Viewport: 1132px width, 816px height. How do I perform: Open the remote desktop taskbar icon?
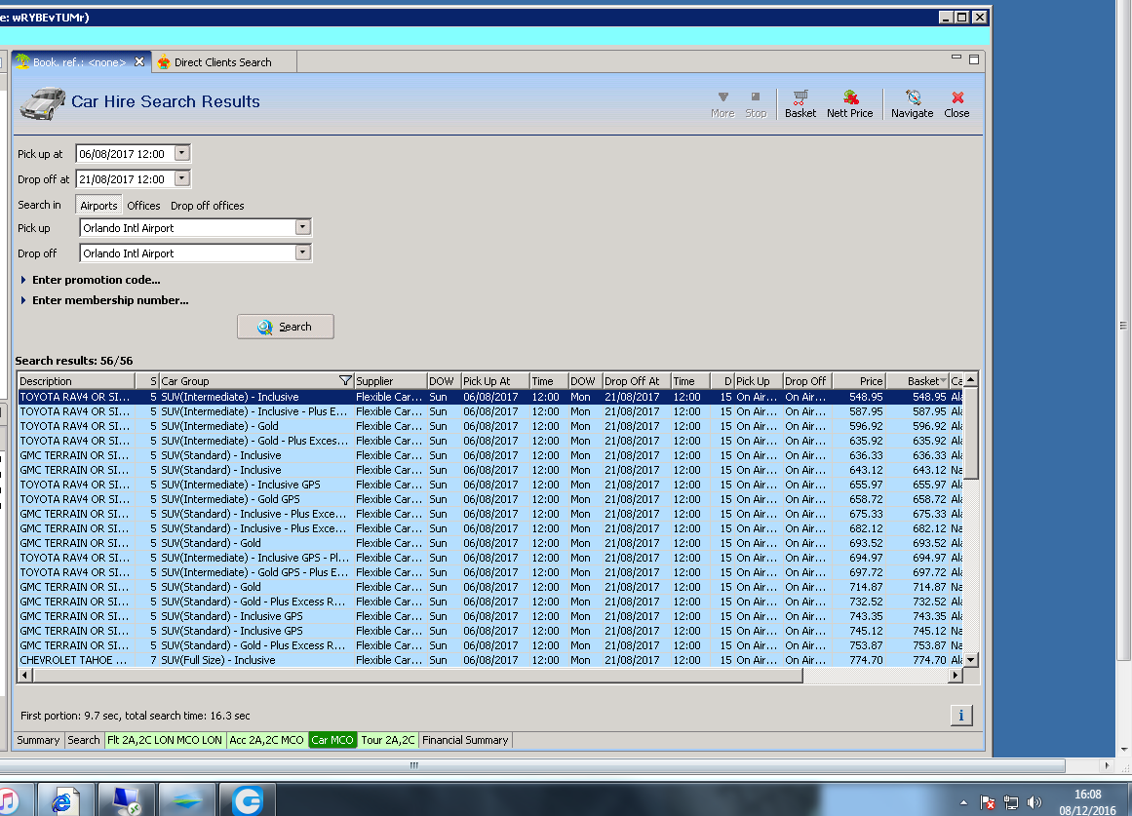(126, 800)
